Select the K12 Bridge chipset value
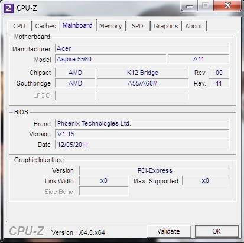Screen dimensions: 244x243 [142, 73]
